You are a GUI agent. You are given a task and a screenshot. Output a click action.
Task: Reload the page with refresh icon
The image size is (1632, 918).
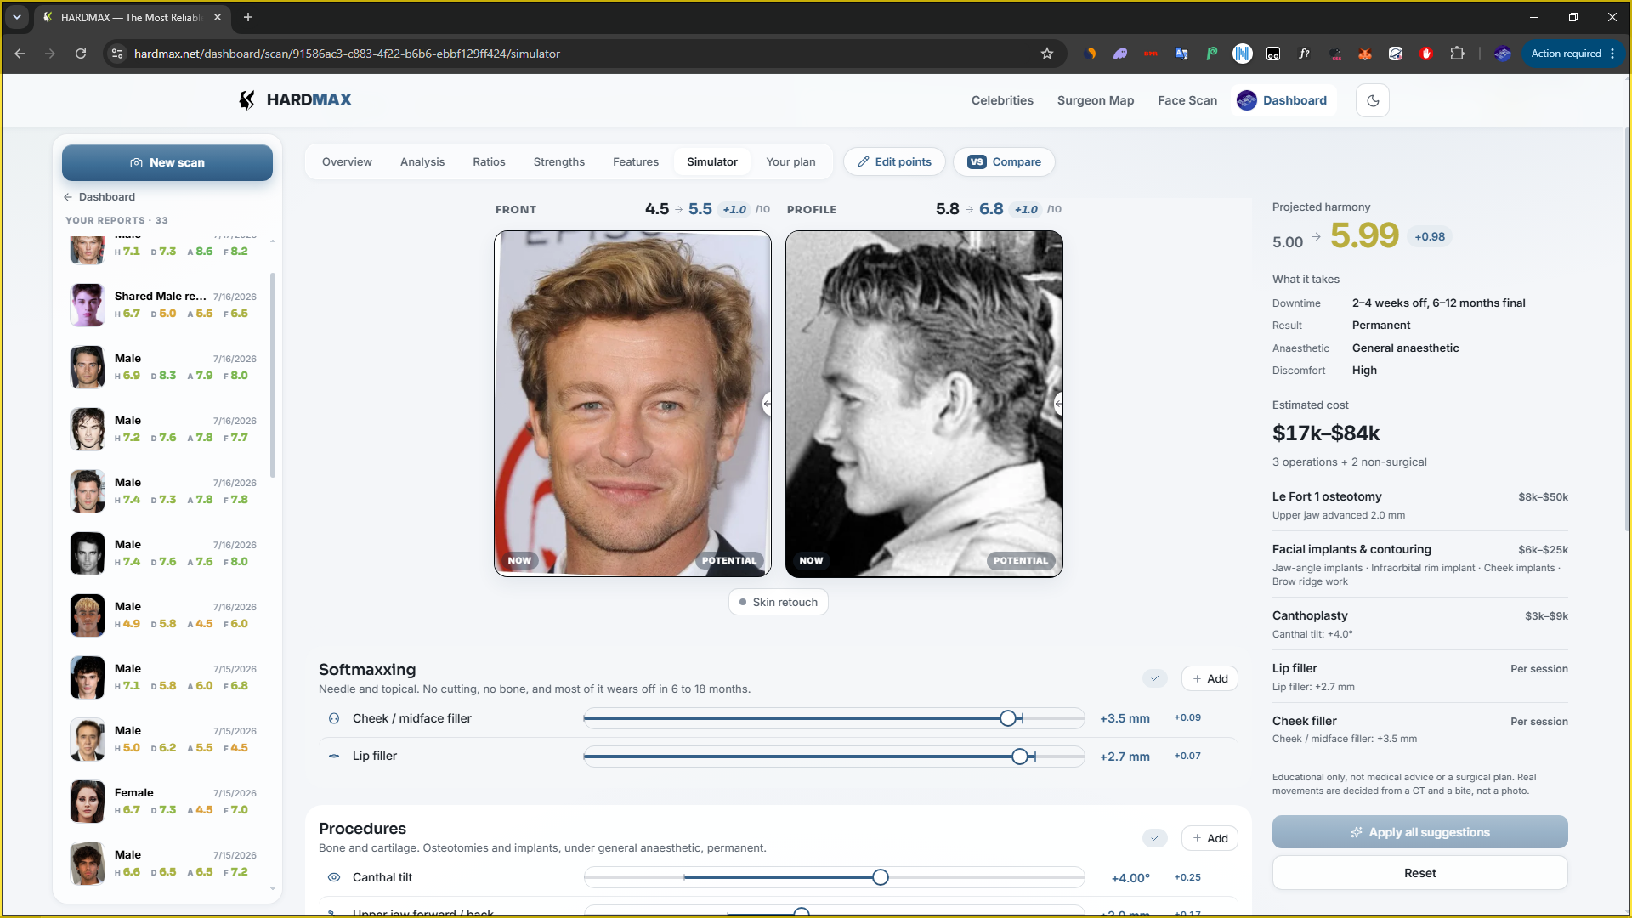(81, 54)
